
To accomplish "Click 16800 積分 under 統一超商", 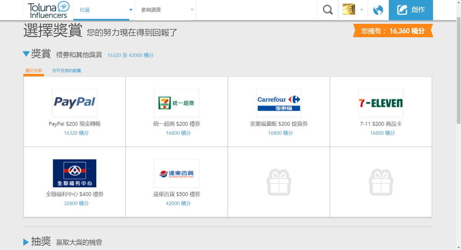I will 178,133.
